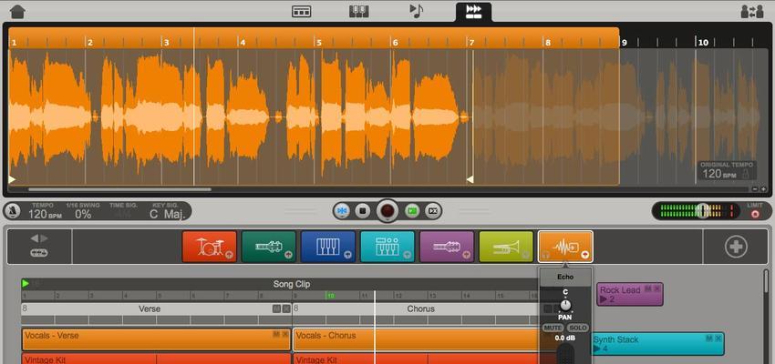The height and width of the screenshot is (364, 775).
Task: Select the active loop/clip editor tab
Action: pos(473,12)
